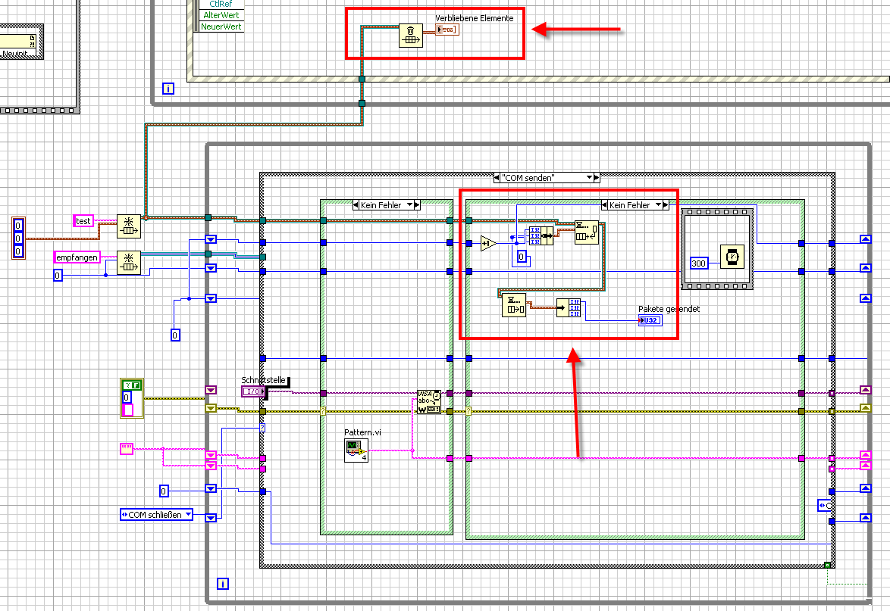Click the lone 0 constant below shift registers
890x611 pixels.
[x=175, y=335]
